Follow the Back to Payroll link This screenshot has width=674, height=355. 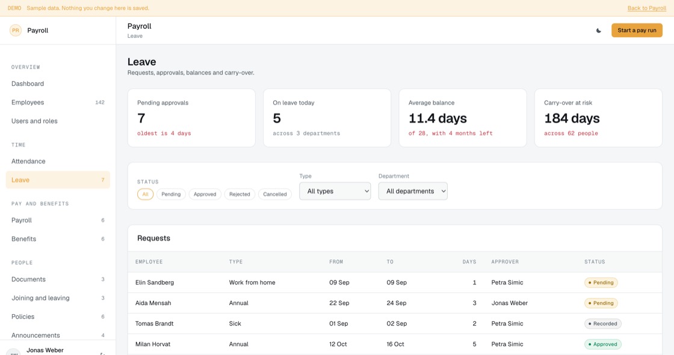click(646, 8)
